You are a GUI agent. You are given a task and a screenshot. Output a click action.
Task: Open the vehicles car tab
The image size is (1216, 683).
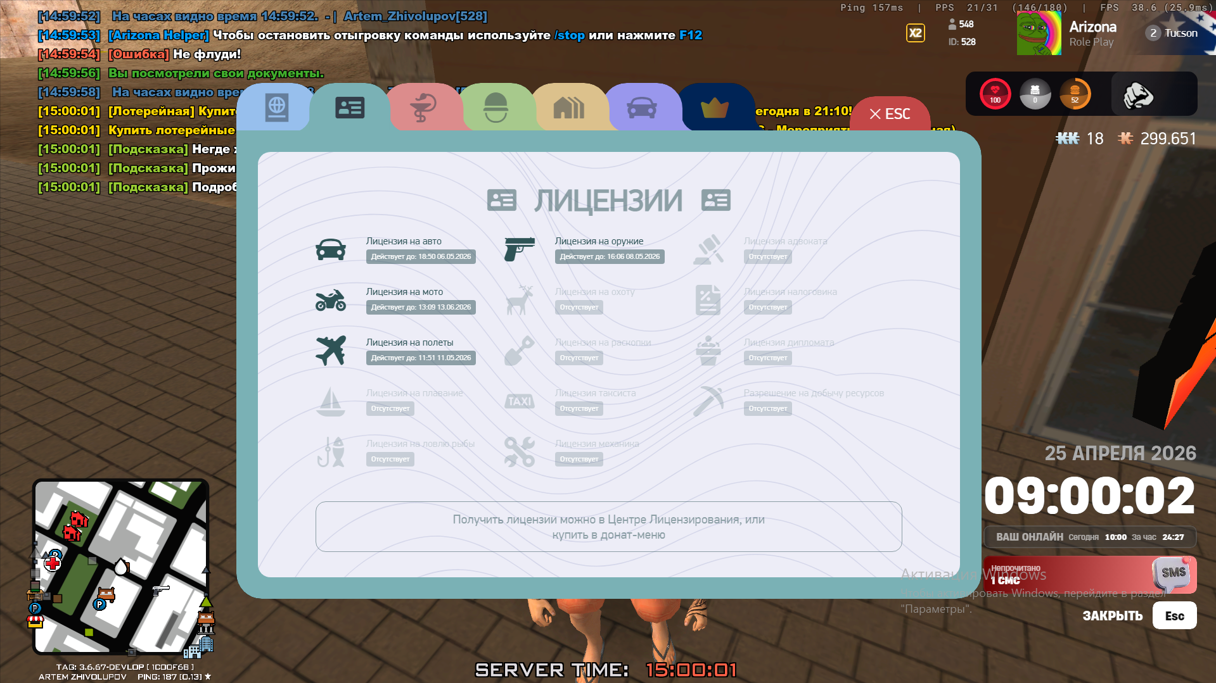(x=641, y=108)
